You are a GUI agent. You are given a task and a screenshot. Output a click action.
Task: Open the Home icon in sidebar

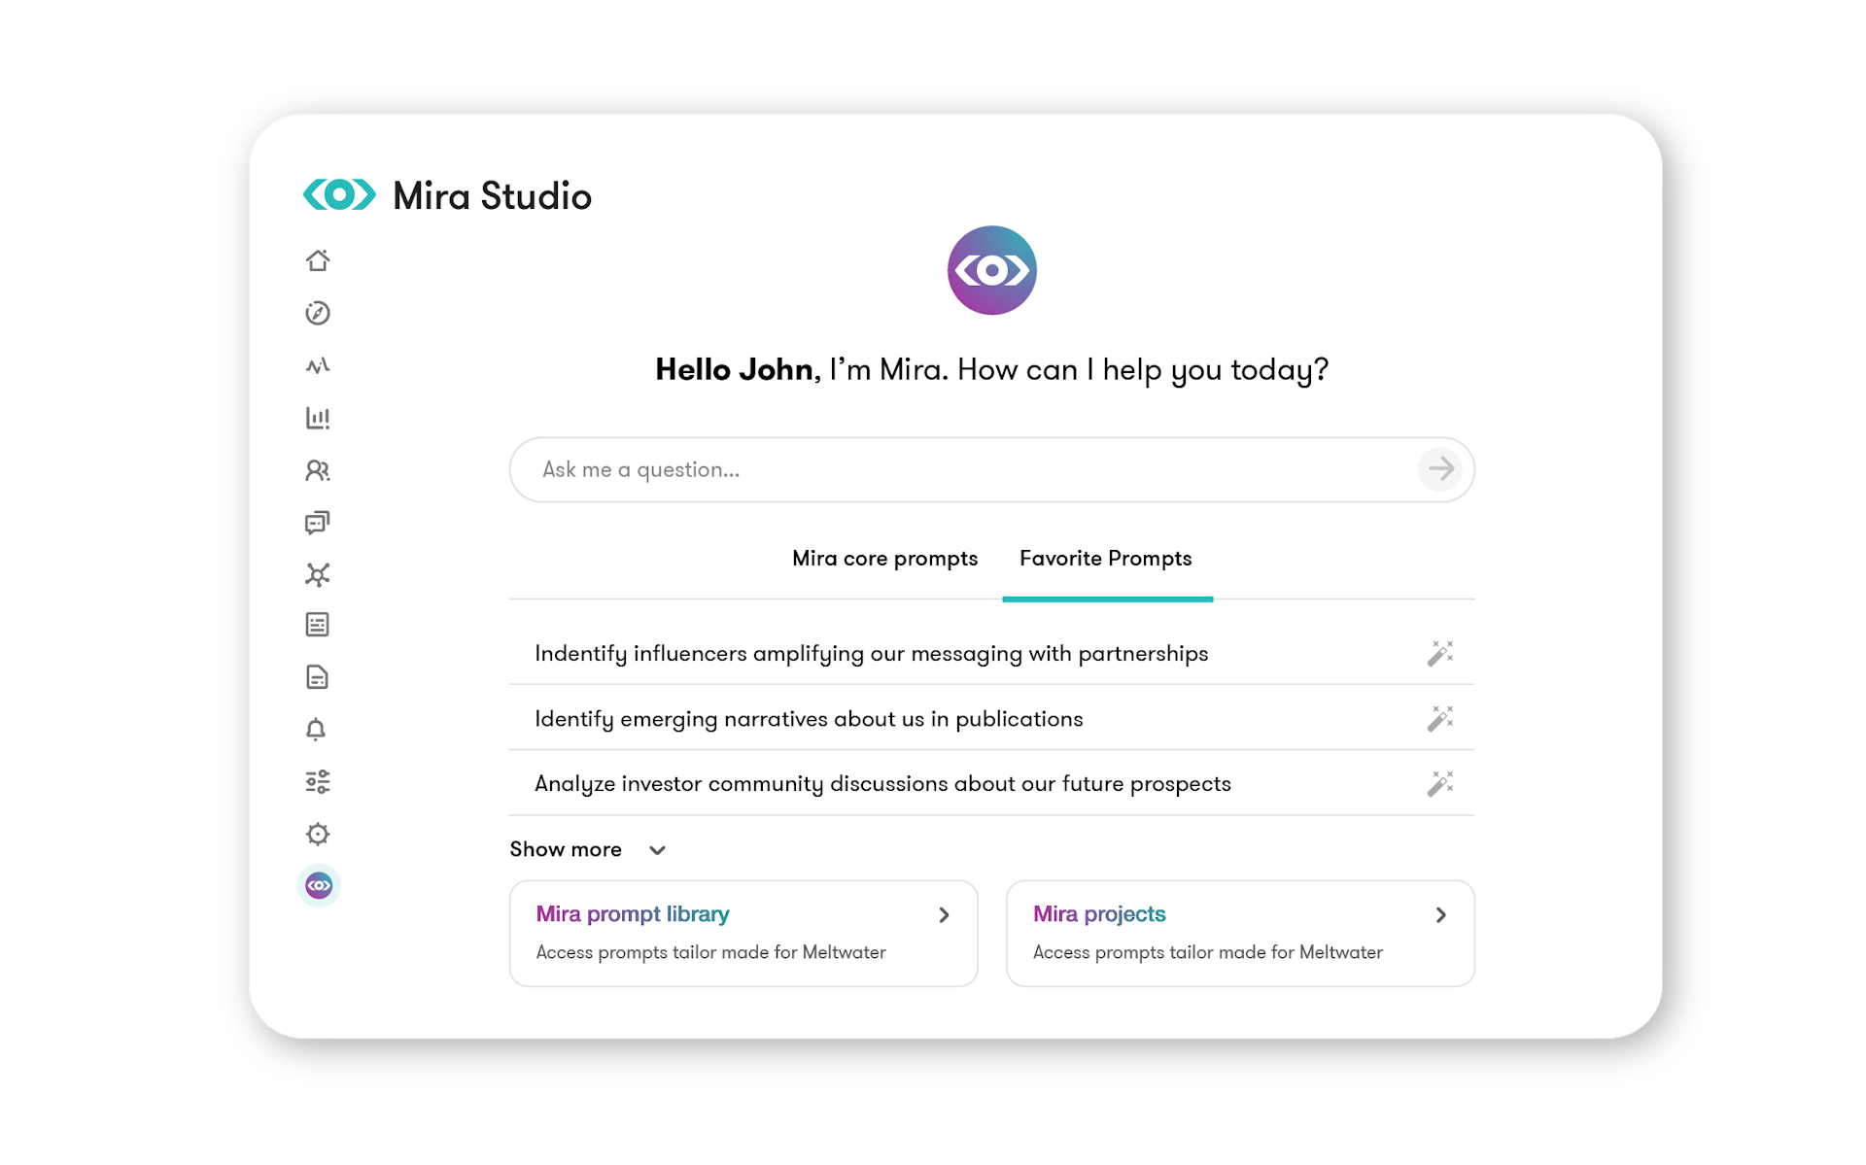(x=318, y=260)
